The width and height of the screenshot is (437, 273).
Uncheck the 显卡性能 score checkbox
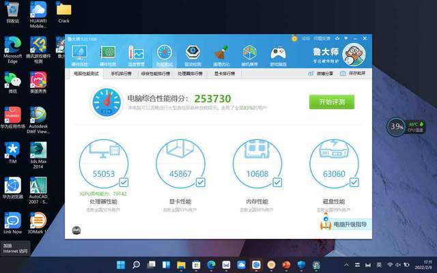coord(200,182)
